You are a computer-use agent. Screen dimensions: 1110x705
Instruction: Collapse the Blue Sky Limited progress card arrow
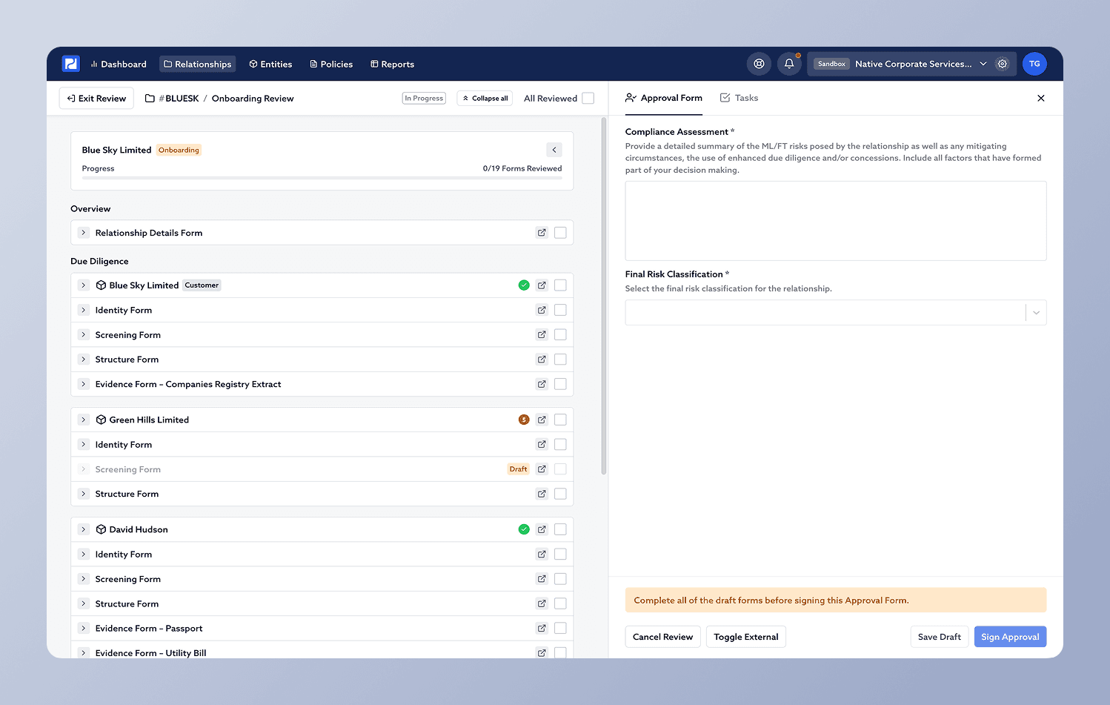(x=554, y=150)
